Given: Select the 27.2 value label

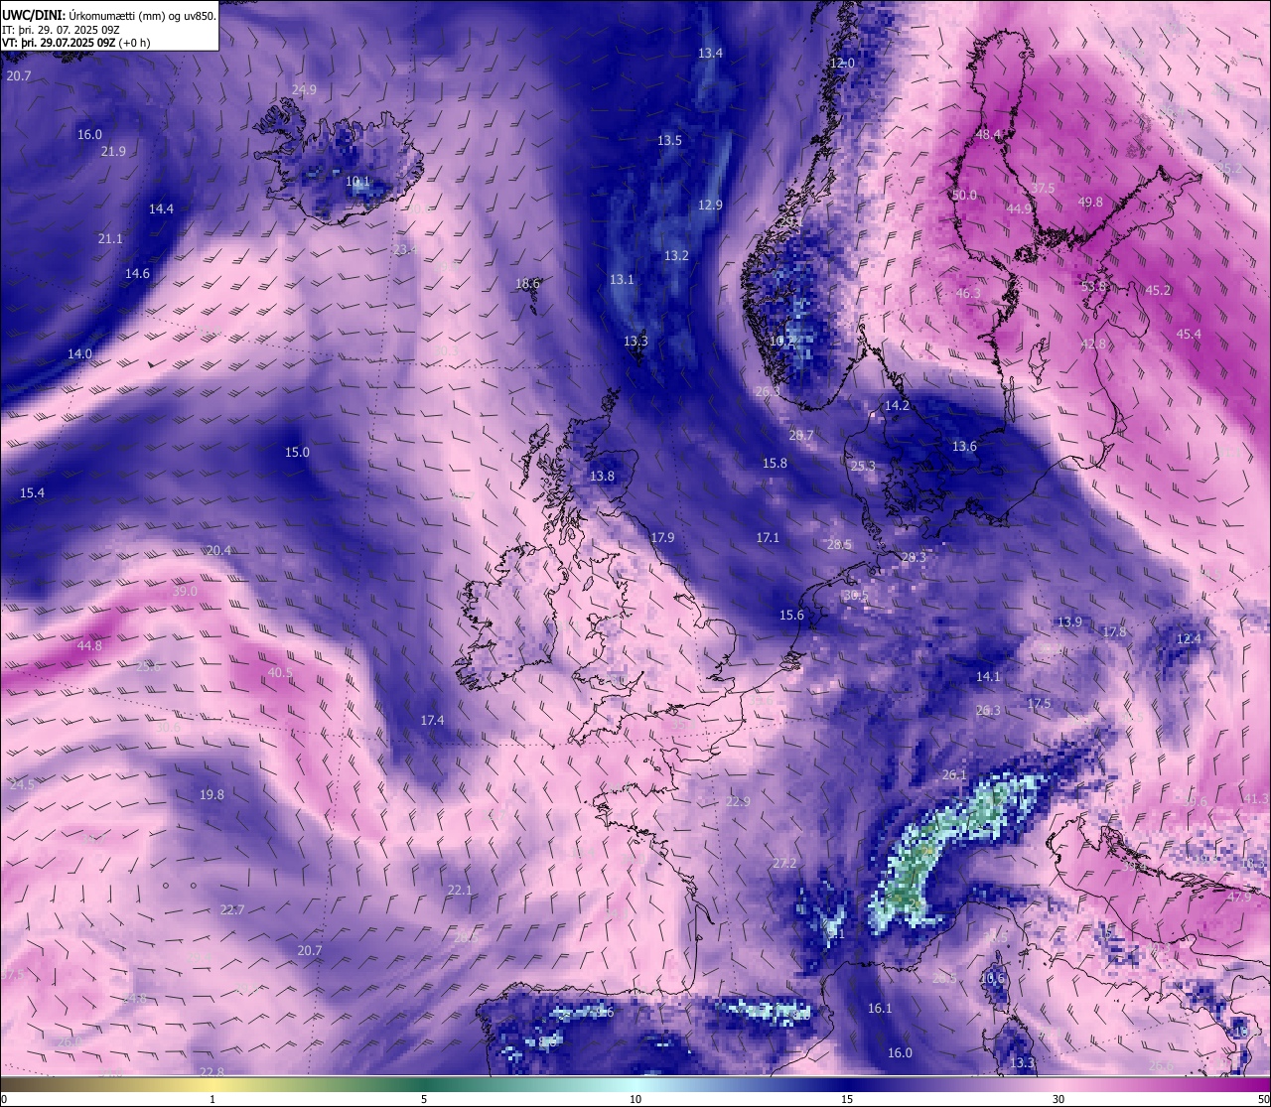Looking at the screenshot, I should (x=784, y=863).
